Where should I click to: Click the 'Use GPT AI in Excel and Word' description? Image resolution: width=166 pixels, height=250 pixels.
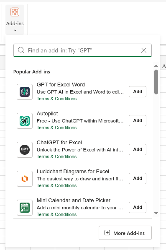click(80, 92)
